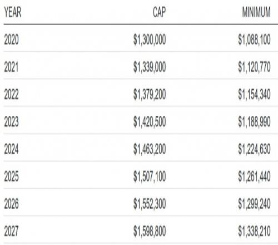Screen dimensions: 278x245
Task: Click the CAP column header
Action: [159, 12]
